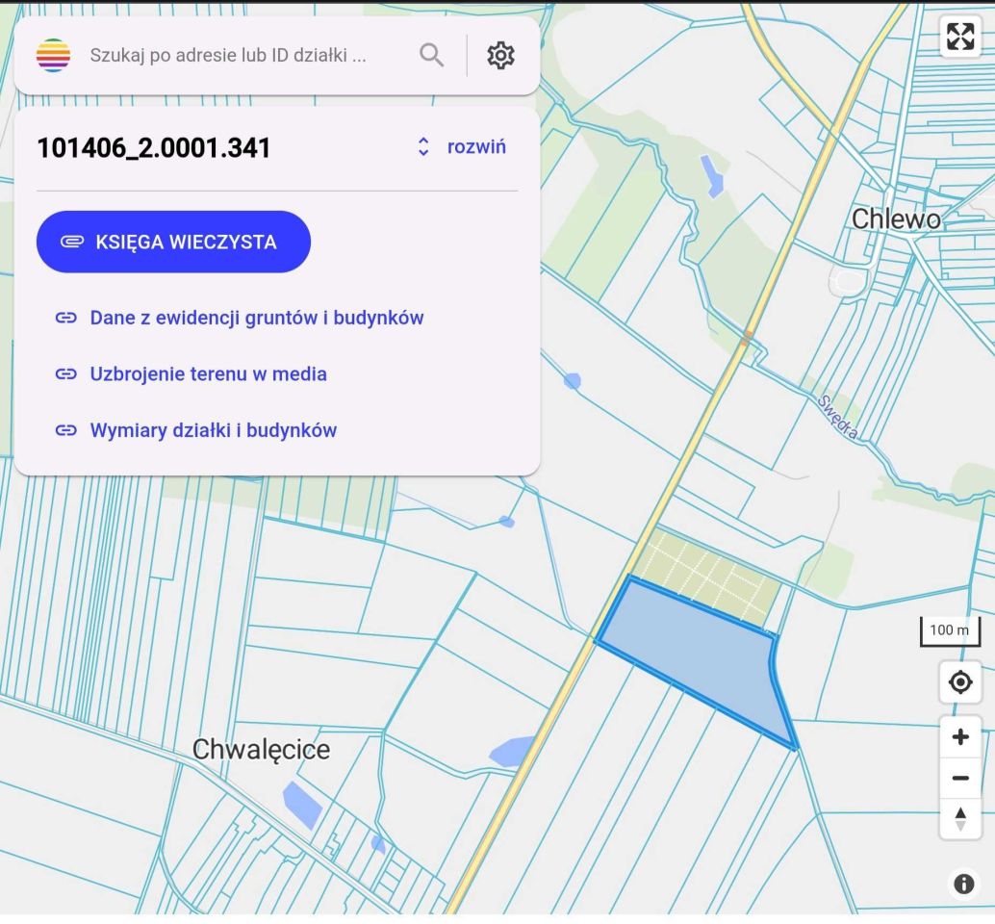Open the Wymiary działki i budynków link
The height and width of the screenshot is (924, 995).
point(213,430)
